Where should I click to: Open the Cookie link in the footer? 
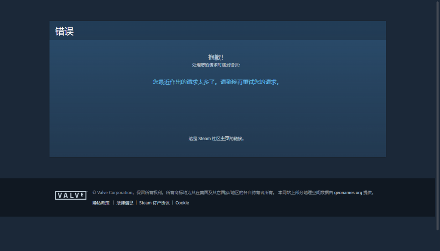pyautogui.click(x=182, y=203)
